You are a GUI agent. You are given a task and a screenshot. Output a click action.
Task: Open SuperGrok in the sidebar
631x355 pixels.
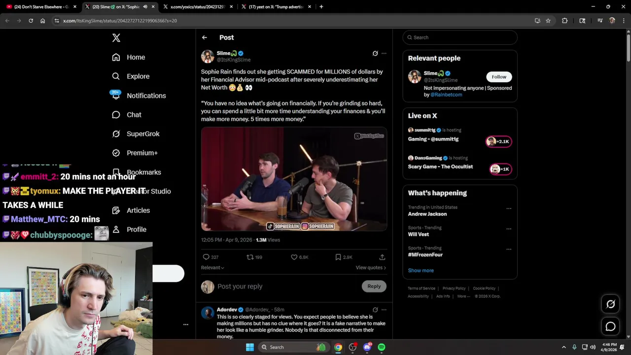[136, 134]
